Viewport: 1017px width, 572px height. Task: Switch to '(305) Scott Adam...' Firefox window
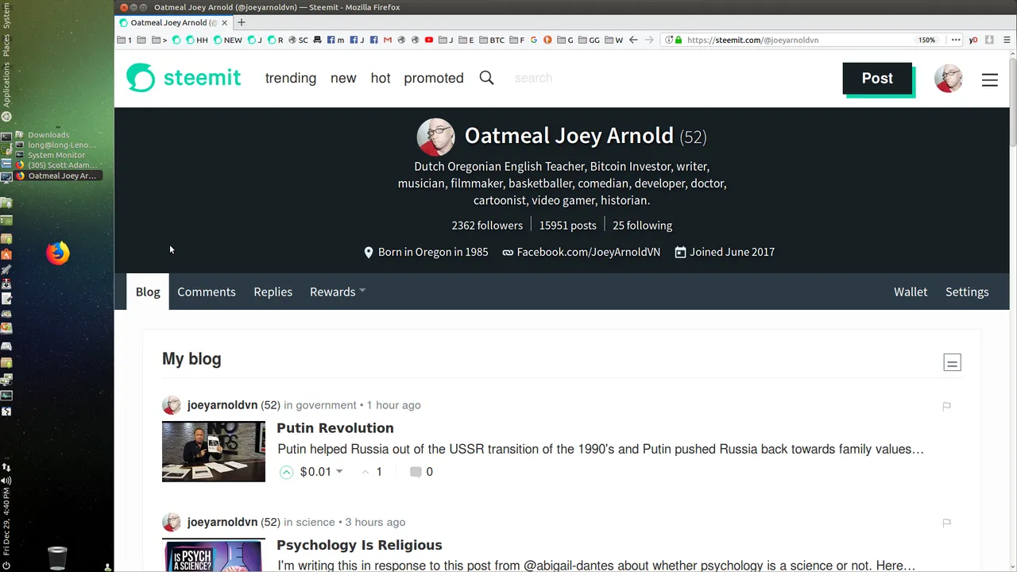coord(56,165)
